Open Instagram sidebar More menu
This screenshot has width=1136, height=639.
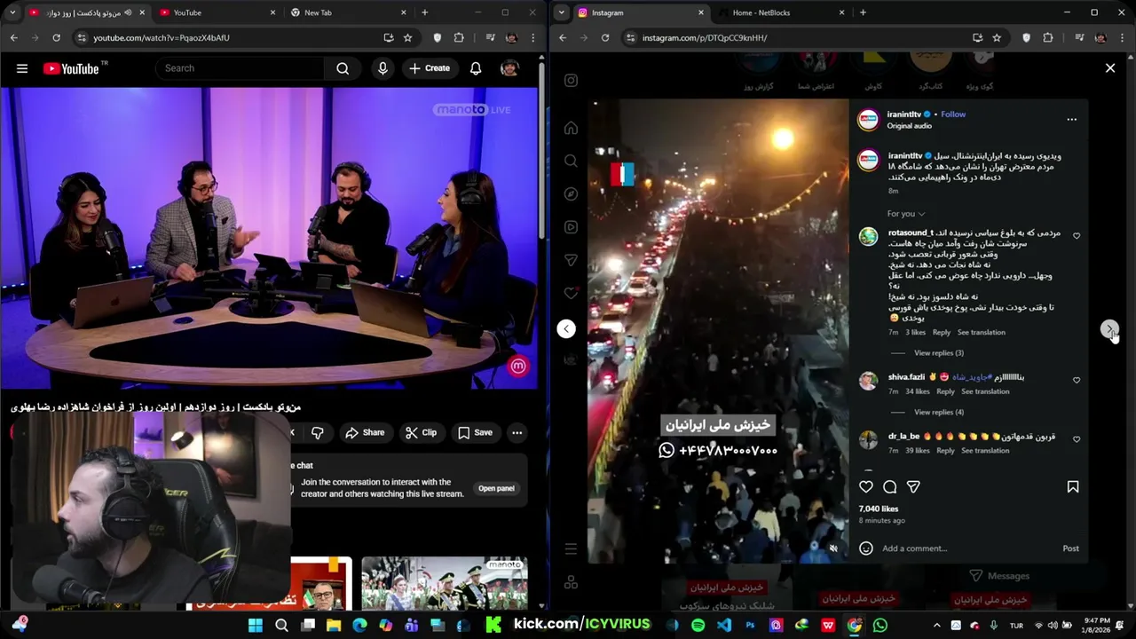pyautogui.click(x=571, y=549)
